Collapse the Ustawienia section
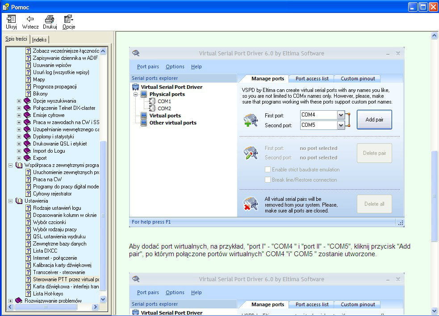Image resolution: width=439 pixels, height=316 pixels. (x=10, y=201)
